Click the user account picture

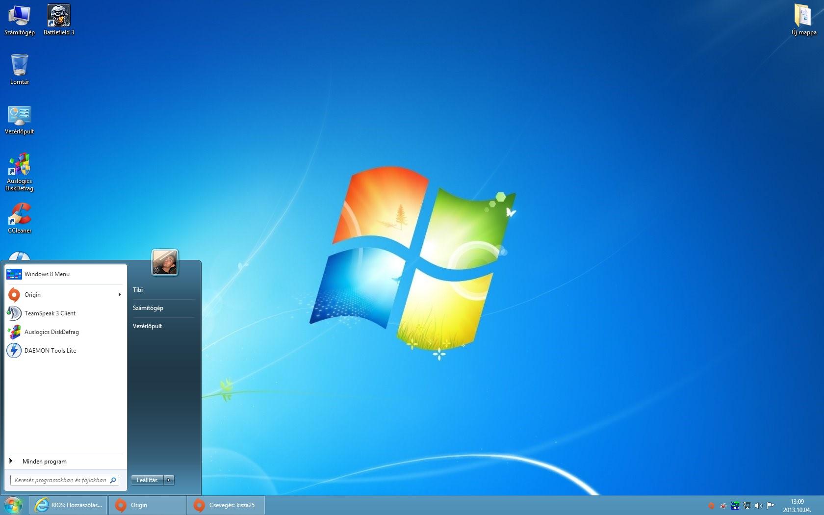[164, 262]
